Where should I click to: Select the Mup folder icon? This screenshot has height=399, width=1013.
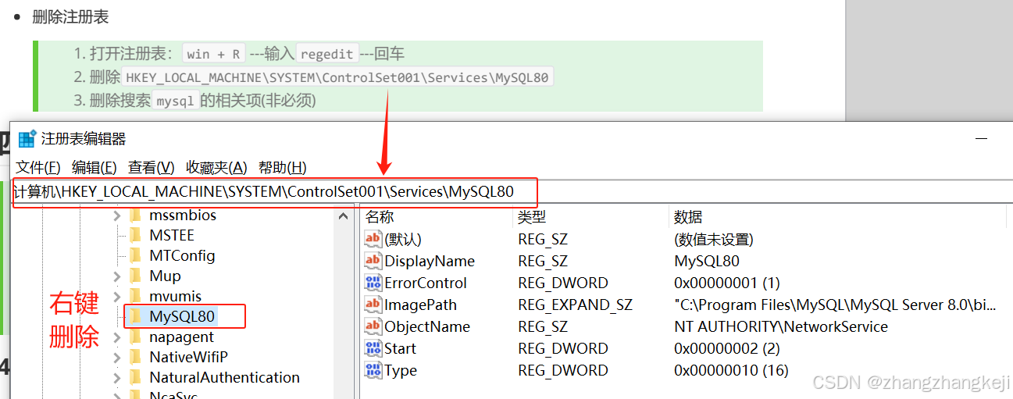135,276
